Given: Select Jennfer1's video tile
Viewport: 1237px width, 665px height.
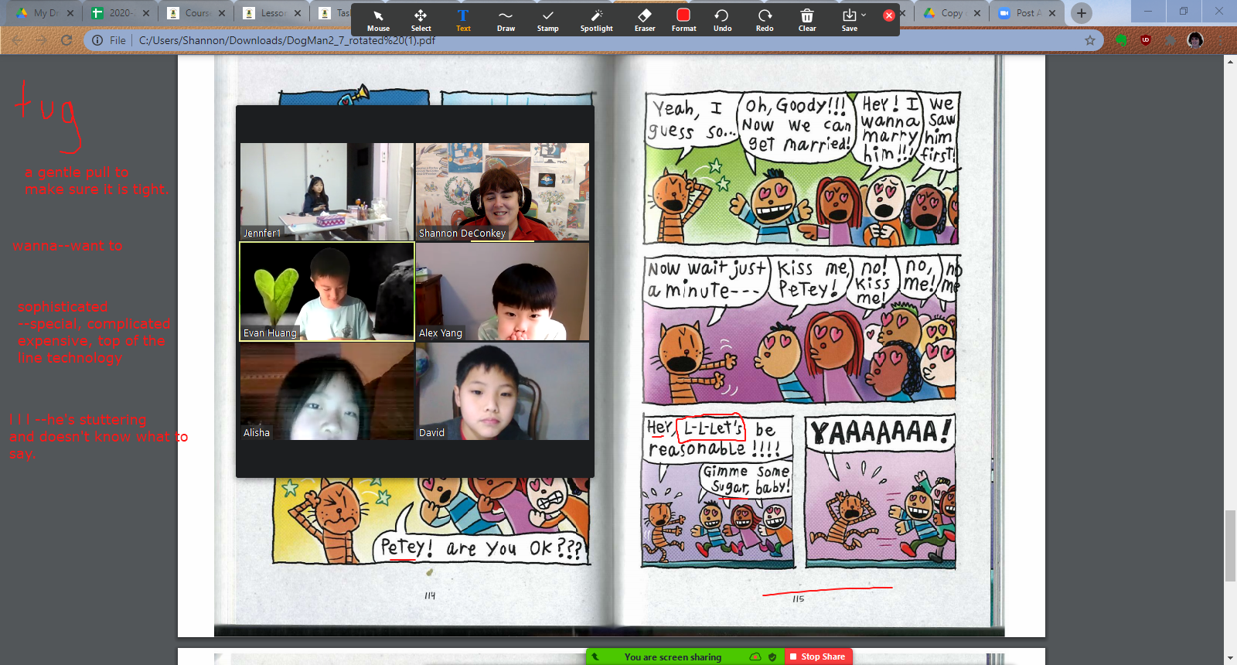Looking at the screenshot, I should pyautogui.click(x=327, y=192).
